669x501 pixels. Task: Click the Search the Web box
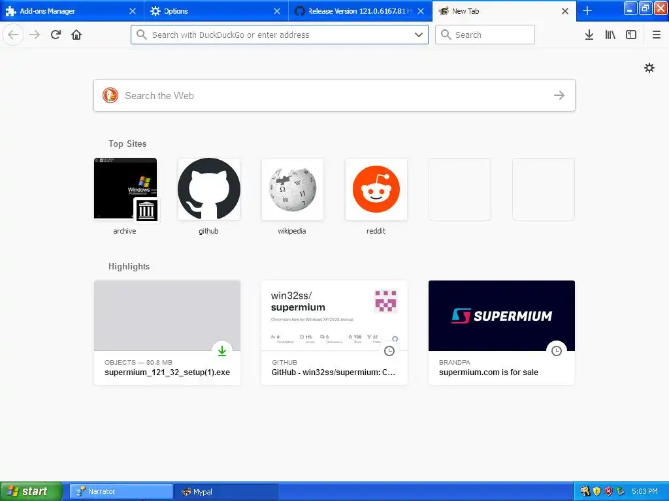point(334,95)
